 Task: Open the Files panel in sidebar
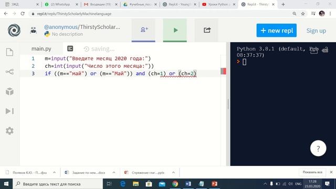(9, 52)
